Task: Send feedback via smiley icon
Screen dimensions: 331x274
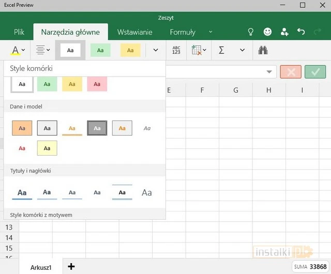Action: 267,32
